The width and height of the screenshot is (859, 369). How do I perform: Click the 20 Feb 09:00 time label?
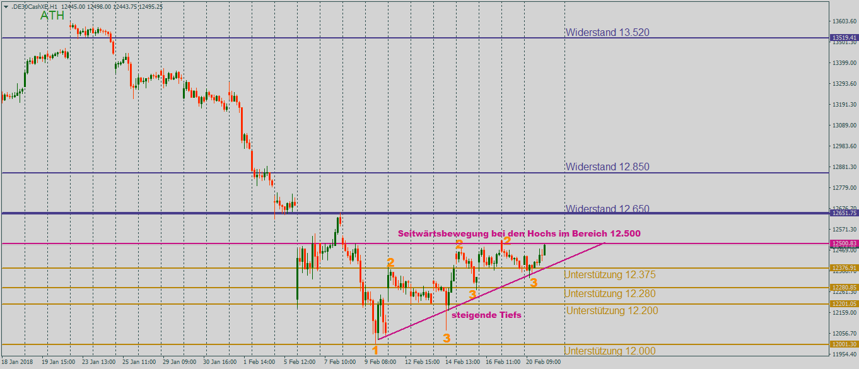pos(544,363)
